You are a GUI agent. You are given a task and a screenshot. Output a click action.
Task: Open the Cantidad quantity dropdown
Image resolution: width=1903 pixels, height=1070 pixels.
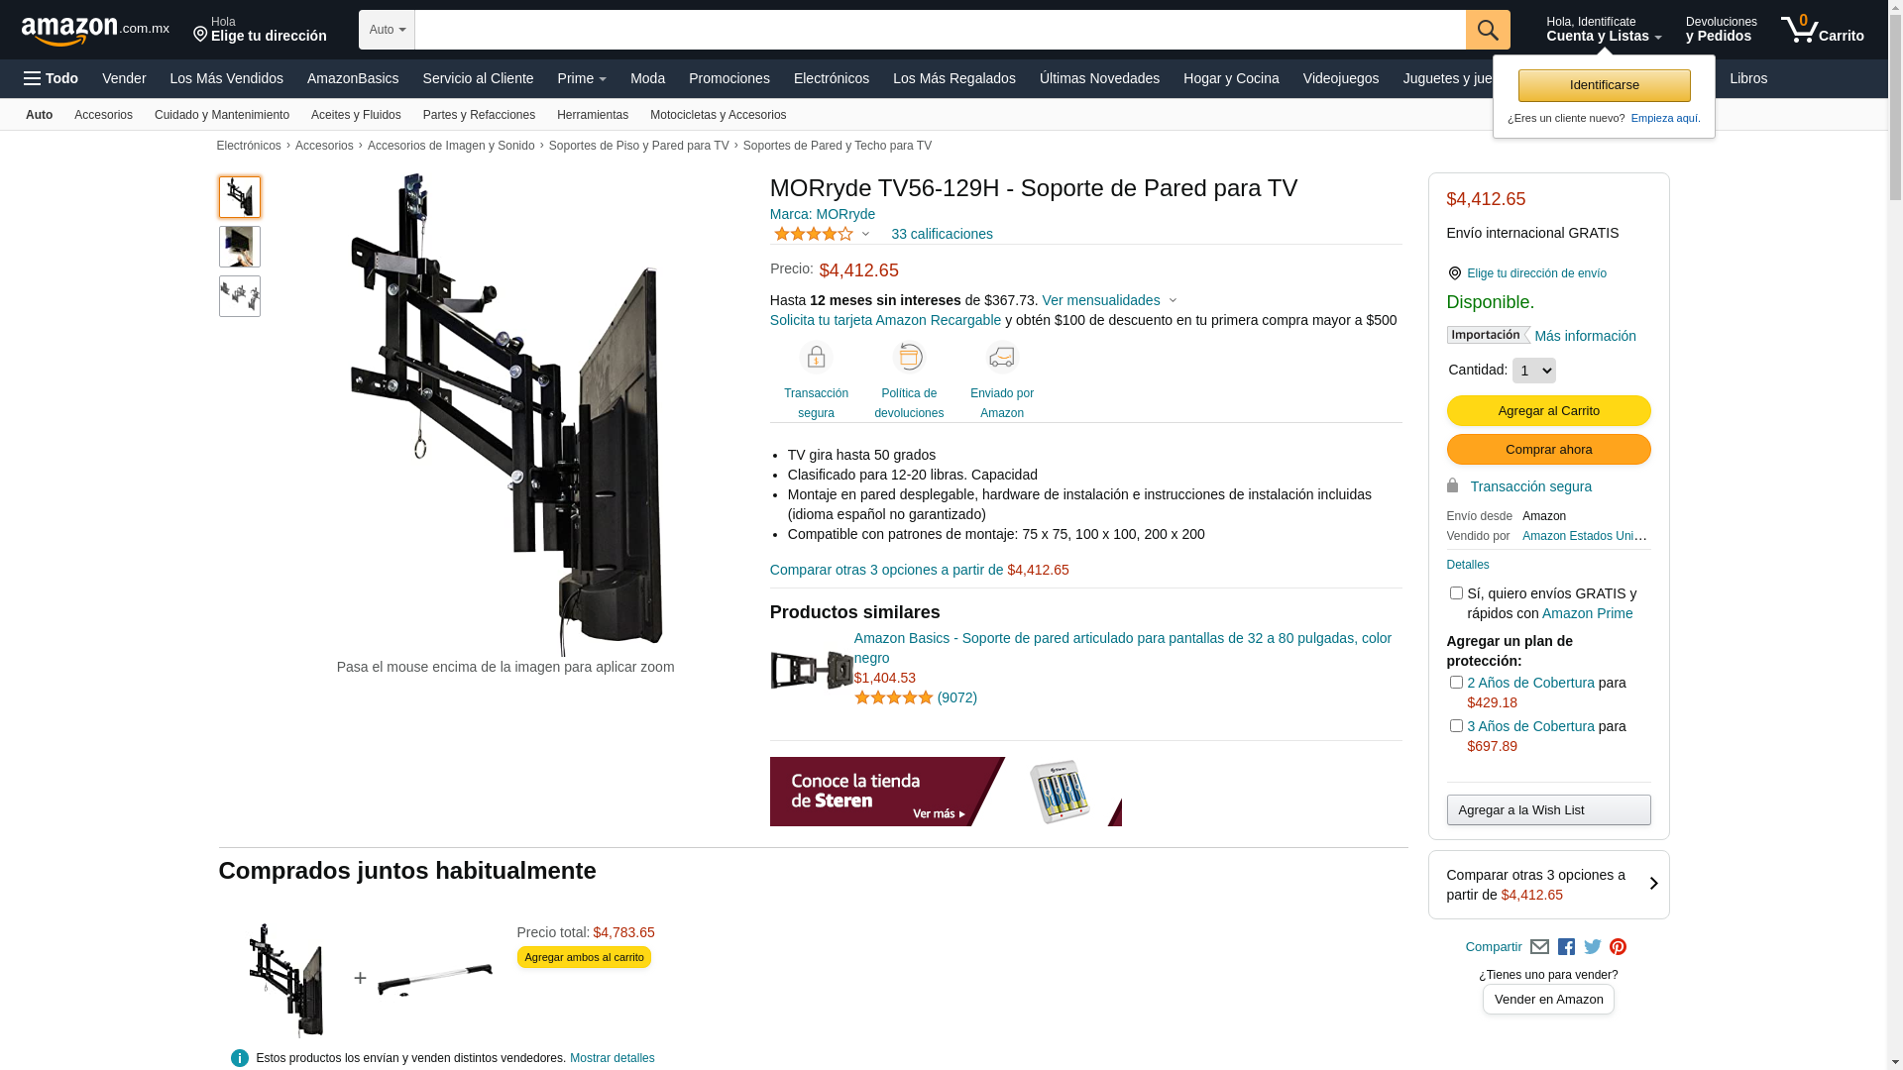(1534, 371)
